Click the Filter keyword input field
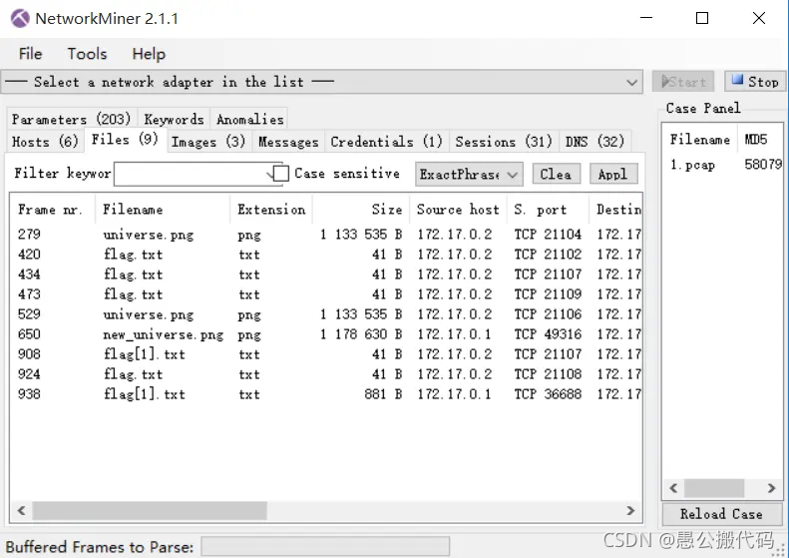 pos(192,175)
